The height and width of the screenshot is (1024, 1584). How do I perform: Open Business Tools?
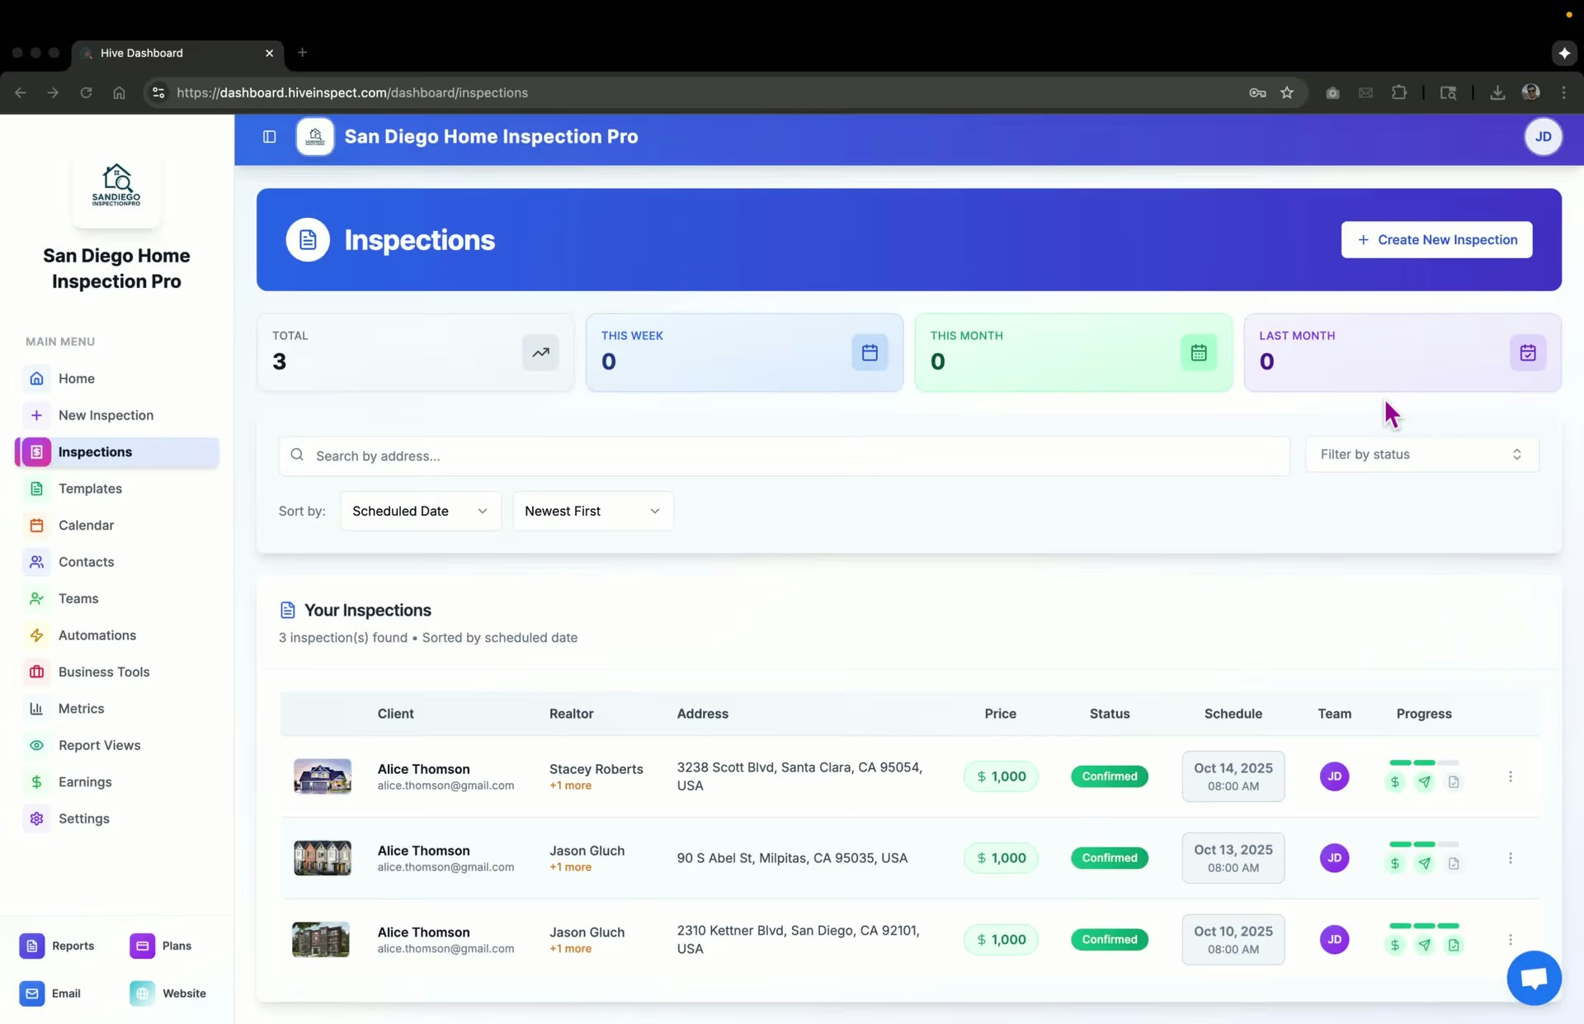(117, 672)
